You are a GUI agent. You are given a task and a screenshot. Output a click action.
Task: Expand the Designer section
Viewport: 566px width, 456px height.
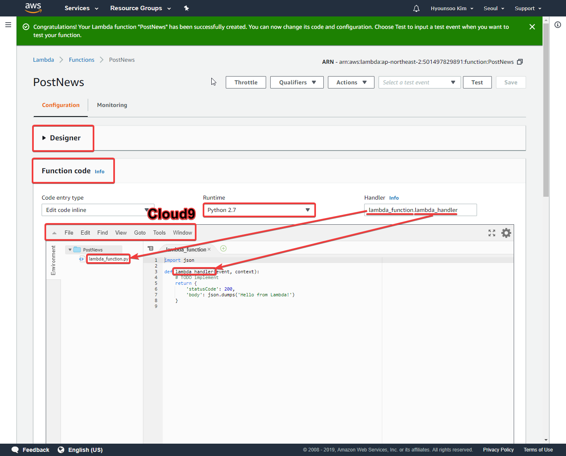click(x=61, y=138)
